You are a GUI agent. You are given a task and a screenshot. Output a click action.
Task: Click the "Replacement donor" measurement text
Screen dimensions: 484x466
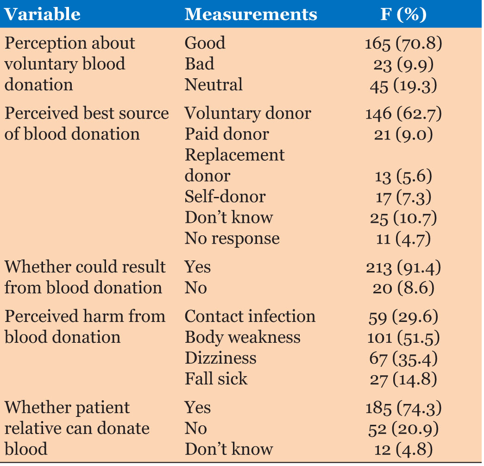point(234,165)
